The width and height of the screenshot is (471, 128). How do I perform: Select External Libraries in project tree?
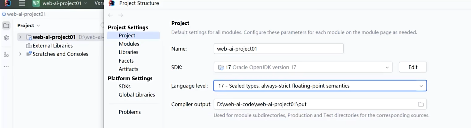(x=49, y=46)
